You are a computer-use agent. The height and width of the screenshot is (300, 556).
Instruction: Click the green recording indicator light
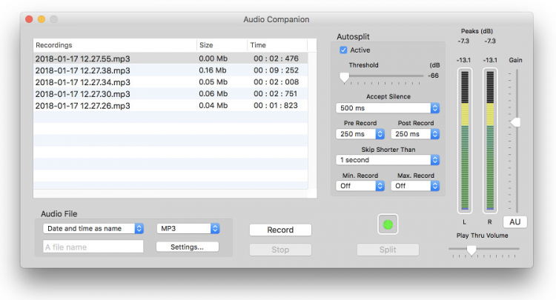[x=388, y=222]
